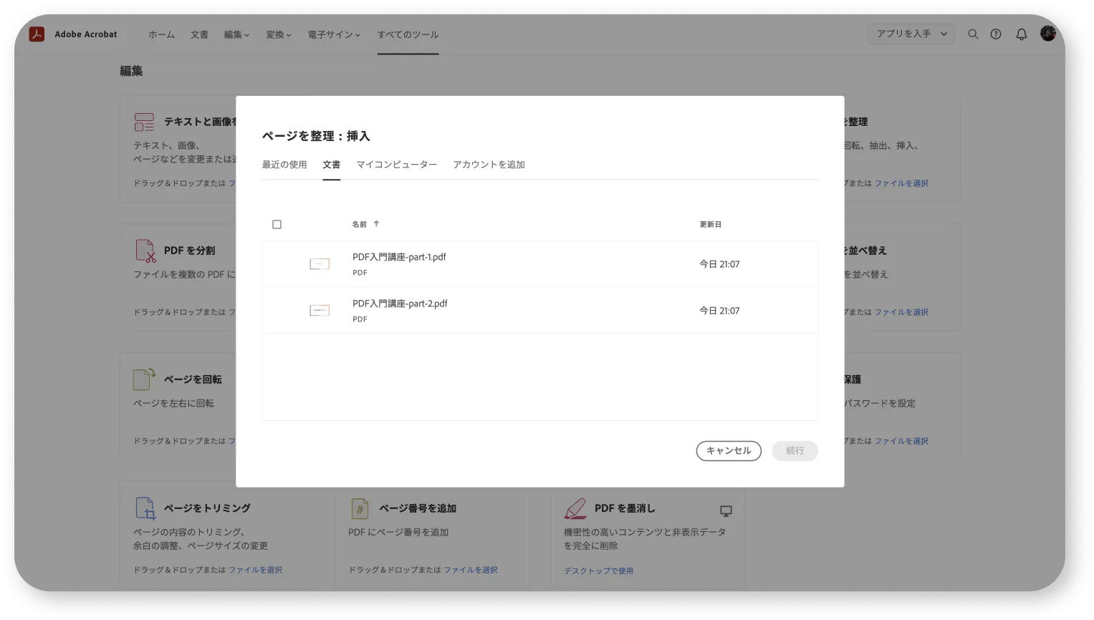Sort by 名前 ascending arrow
Screen dimensions: 1094x620
pyautogui.click(x=376, y=224)
